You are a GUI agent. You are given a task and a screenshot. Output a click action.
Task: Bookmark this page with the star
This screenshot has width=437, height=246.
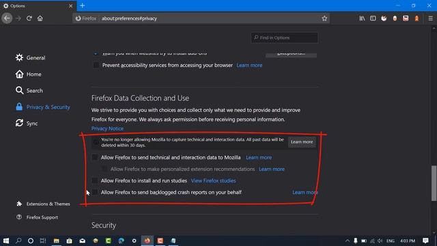coord(324,18)
